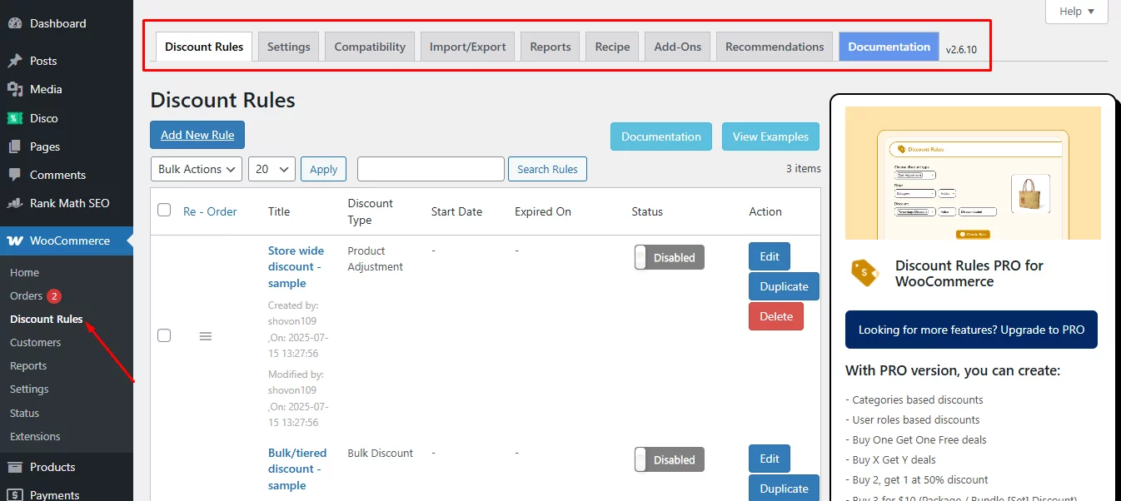Viewport: 1121px width, 501px height.
Task: Click the Posts menu label
Action: click(43, 61)
